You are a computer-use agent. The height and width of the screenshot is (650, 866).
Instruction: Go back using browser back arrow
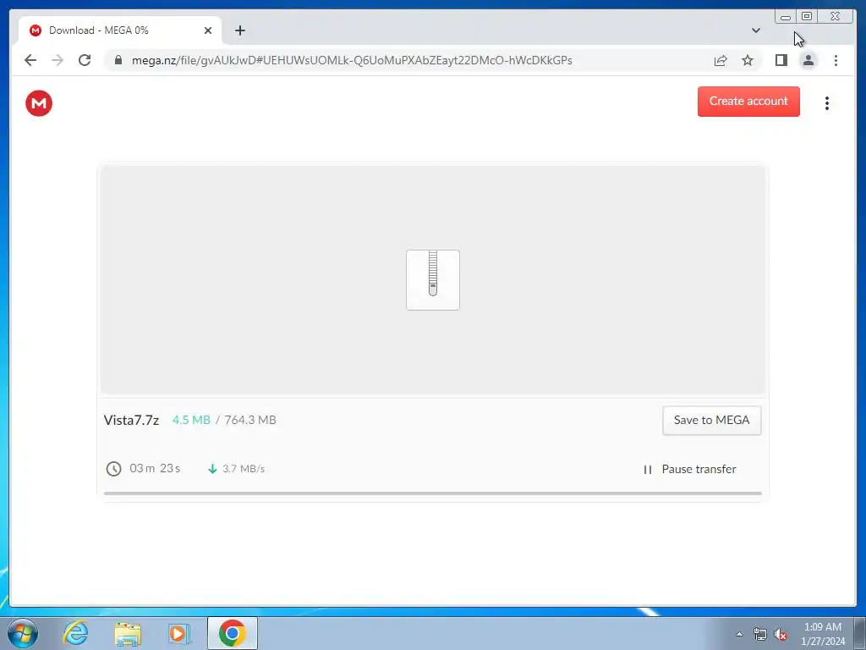30,60
